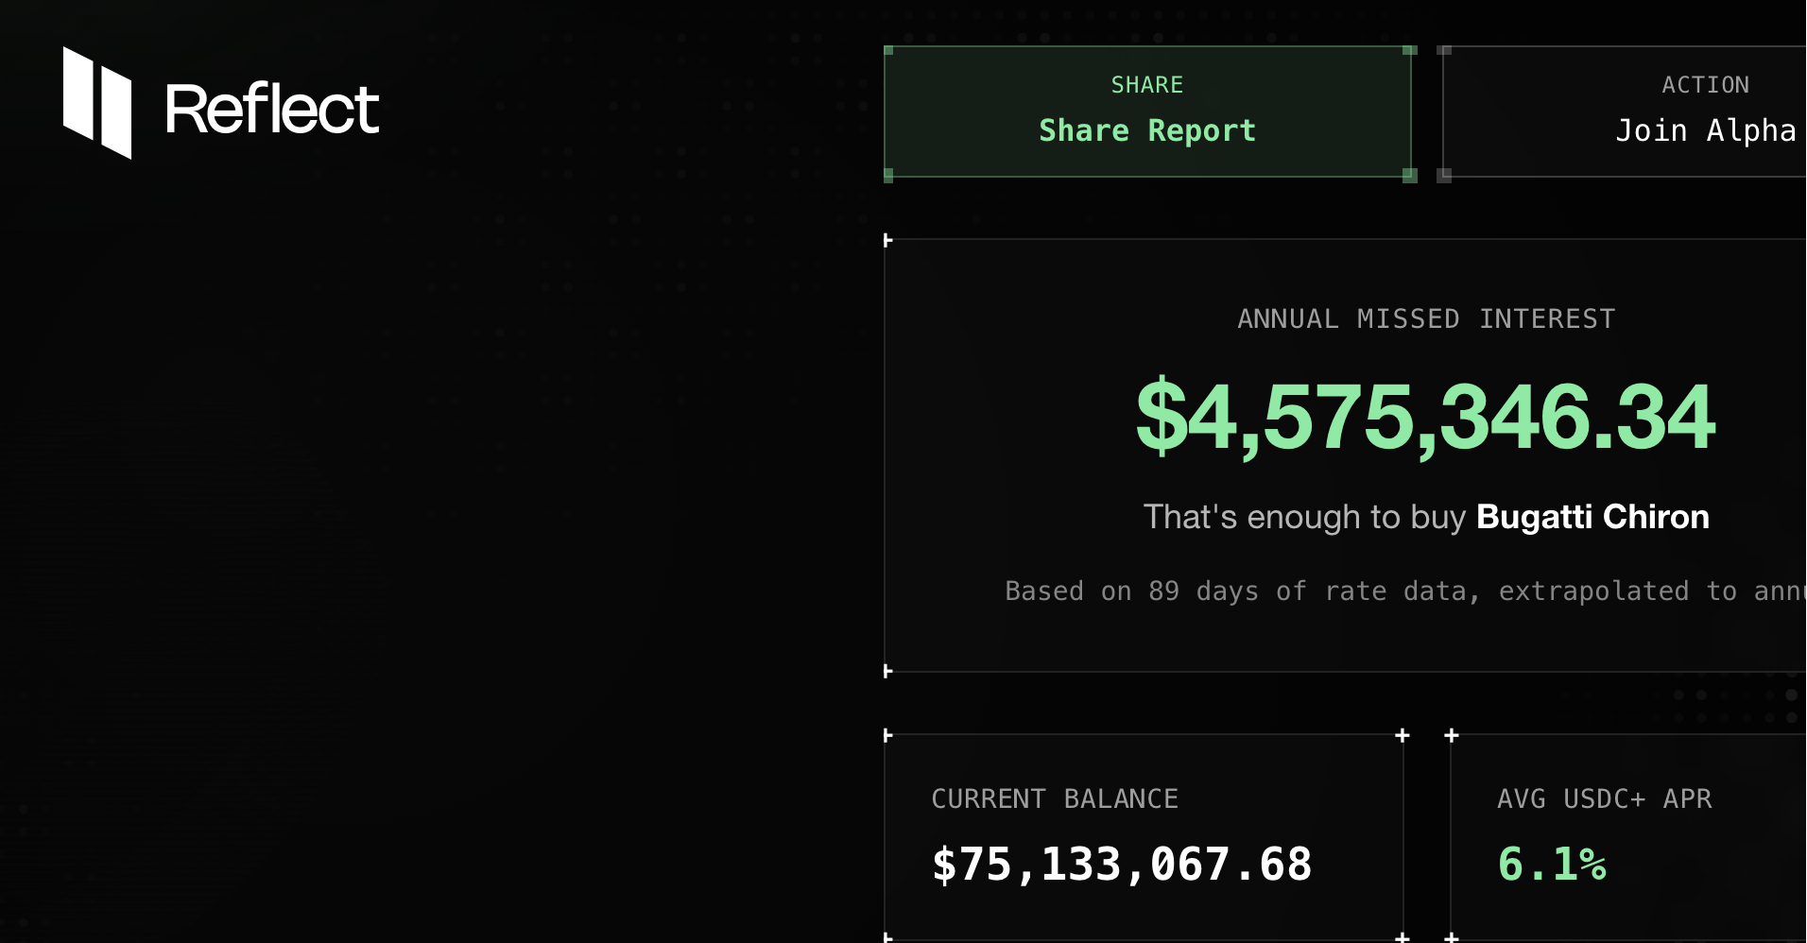
Task: Click the AVG USDC+ APR label
Action: point(1604,799)
